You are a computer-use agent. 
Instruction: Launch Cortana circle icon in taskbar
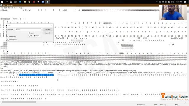tap(11, 2)
